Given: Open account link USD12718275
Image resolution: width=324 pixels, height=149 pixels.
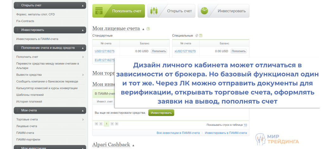Looking at the screenshot, I should click(104, 51).
